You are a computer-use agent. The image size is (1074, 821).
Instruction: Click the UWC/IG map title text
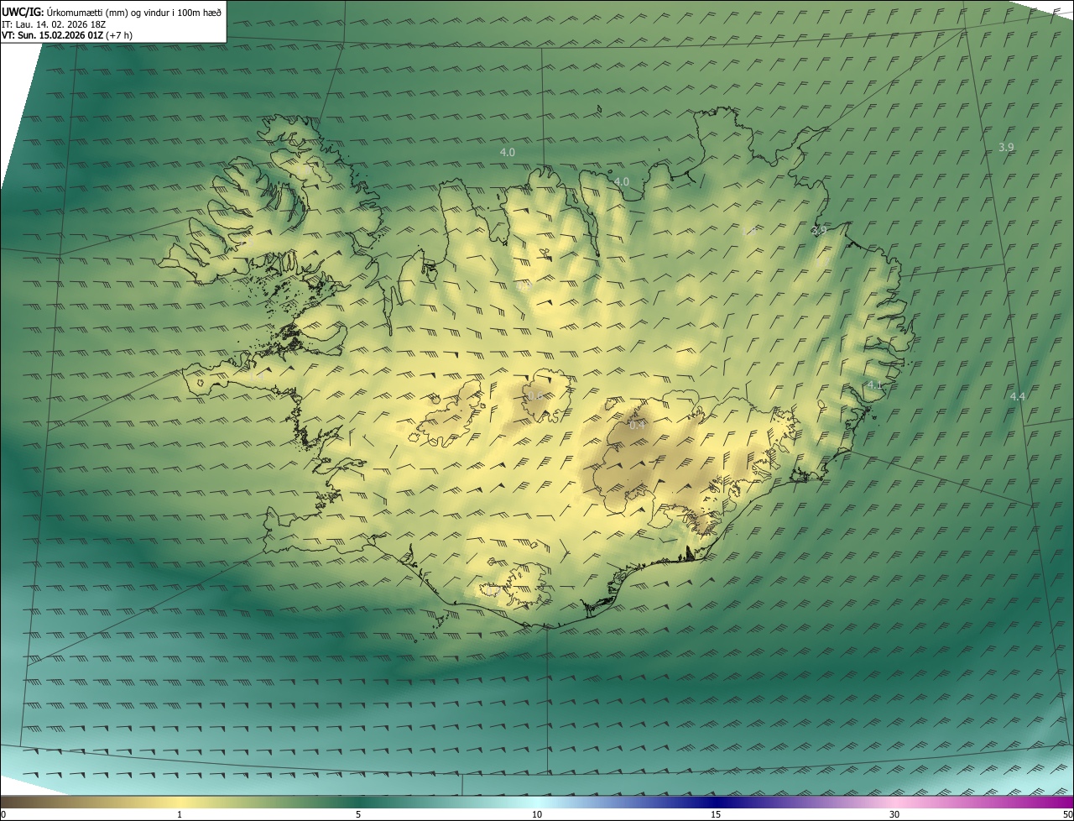(x=112, y=12)
